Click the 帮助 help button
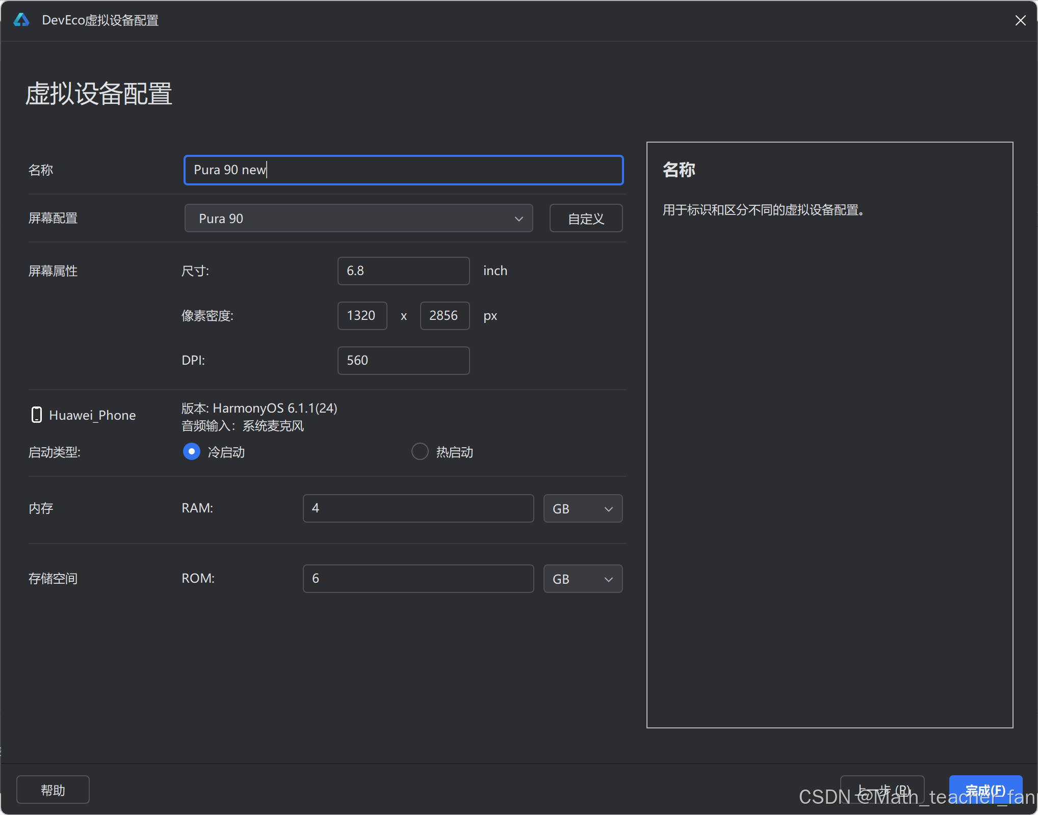 point(53,790)
